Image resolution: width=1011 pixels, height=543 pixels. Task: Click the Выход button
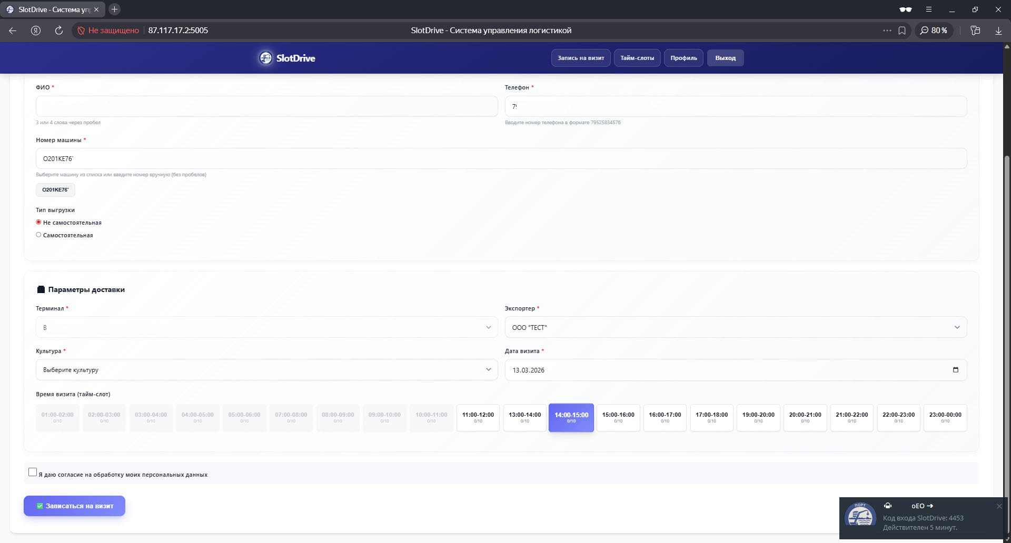pos(725,58)
